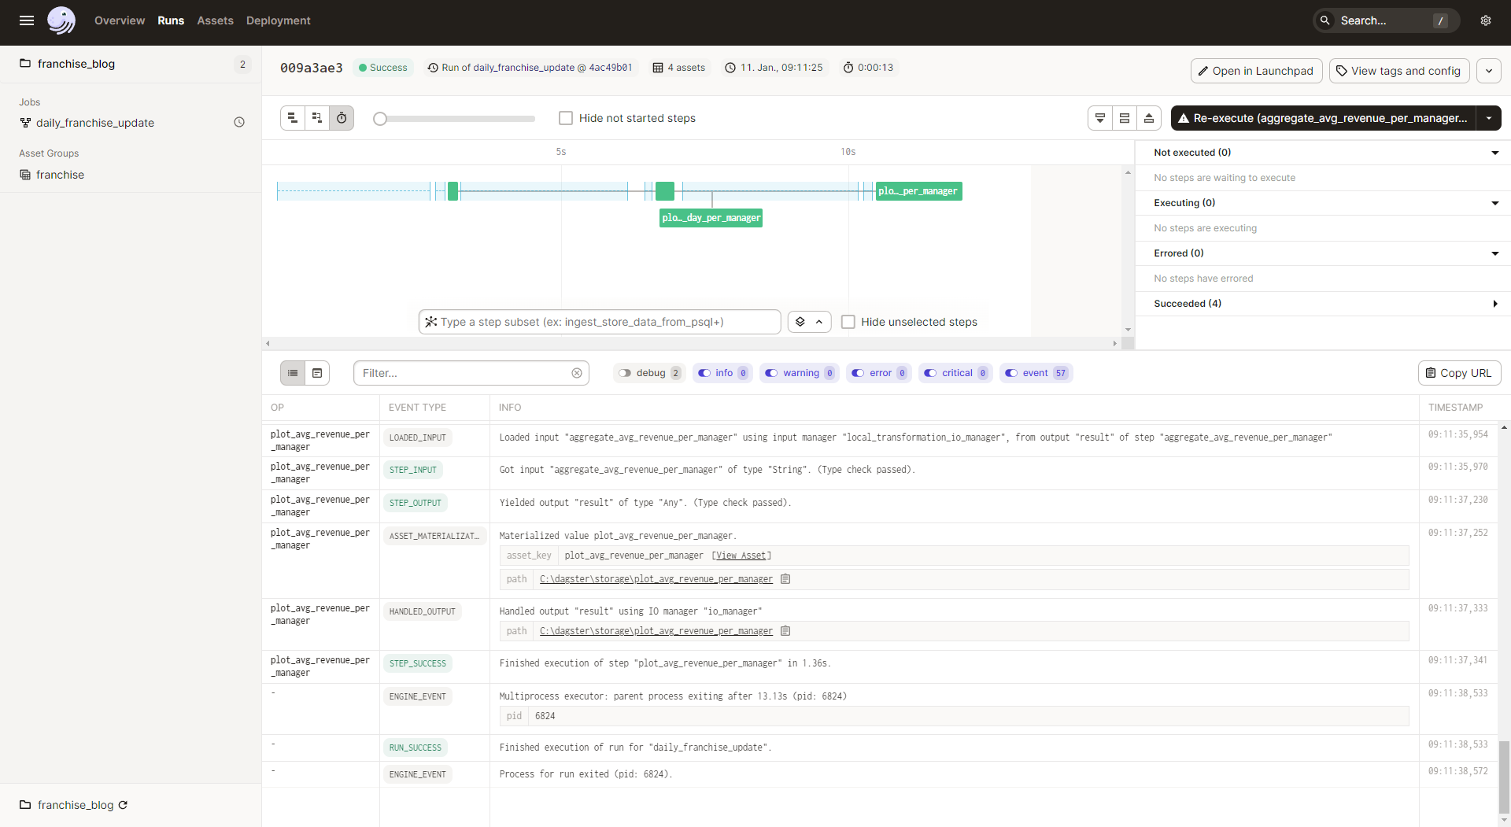
Task: Click the job schedule clock icon
Action: point(239,122)
